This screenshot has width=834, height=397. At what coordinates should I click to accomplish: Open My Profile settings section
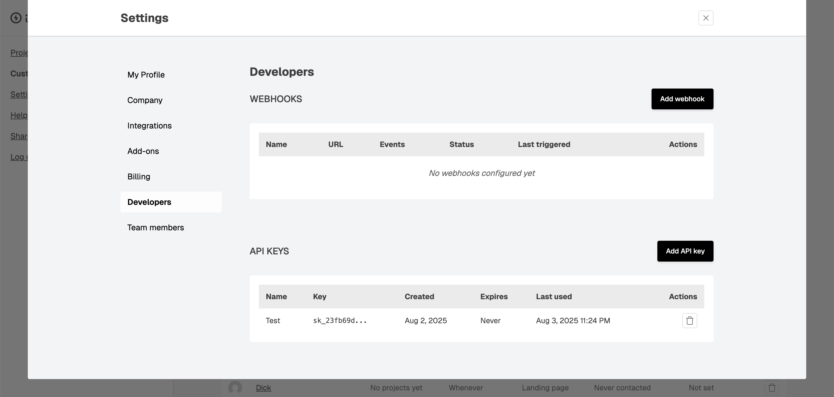146,75
